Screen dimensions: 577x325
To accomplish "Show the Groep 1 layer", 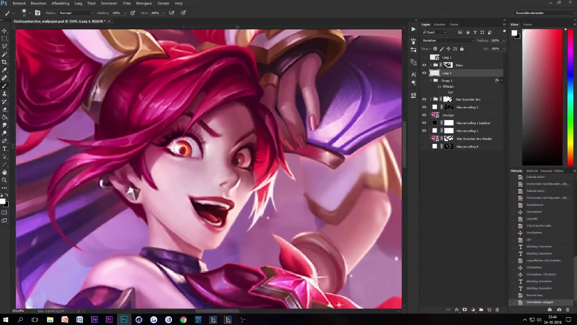I will 424,80.
